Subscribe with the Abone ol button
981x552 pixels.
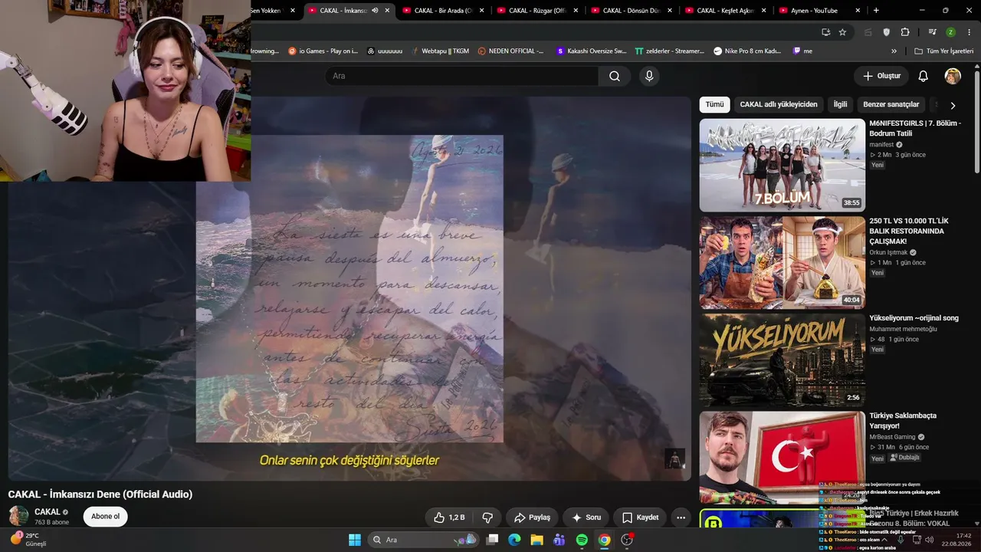coord(105,517)
